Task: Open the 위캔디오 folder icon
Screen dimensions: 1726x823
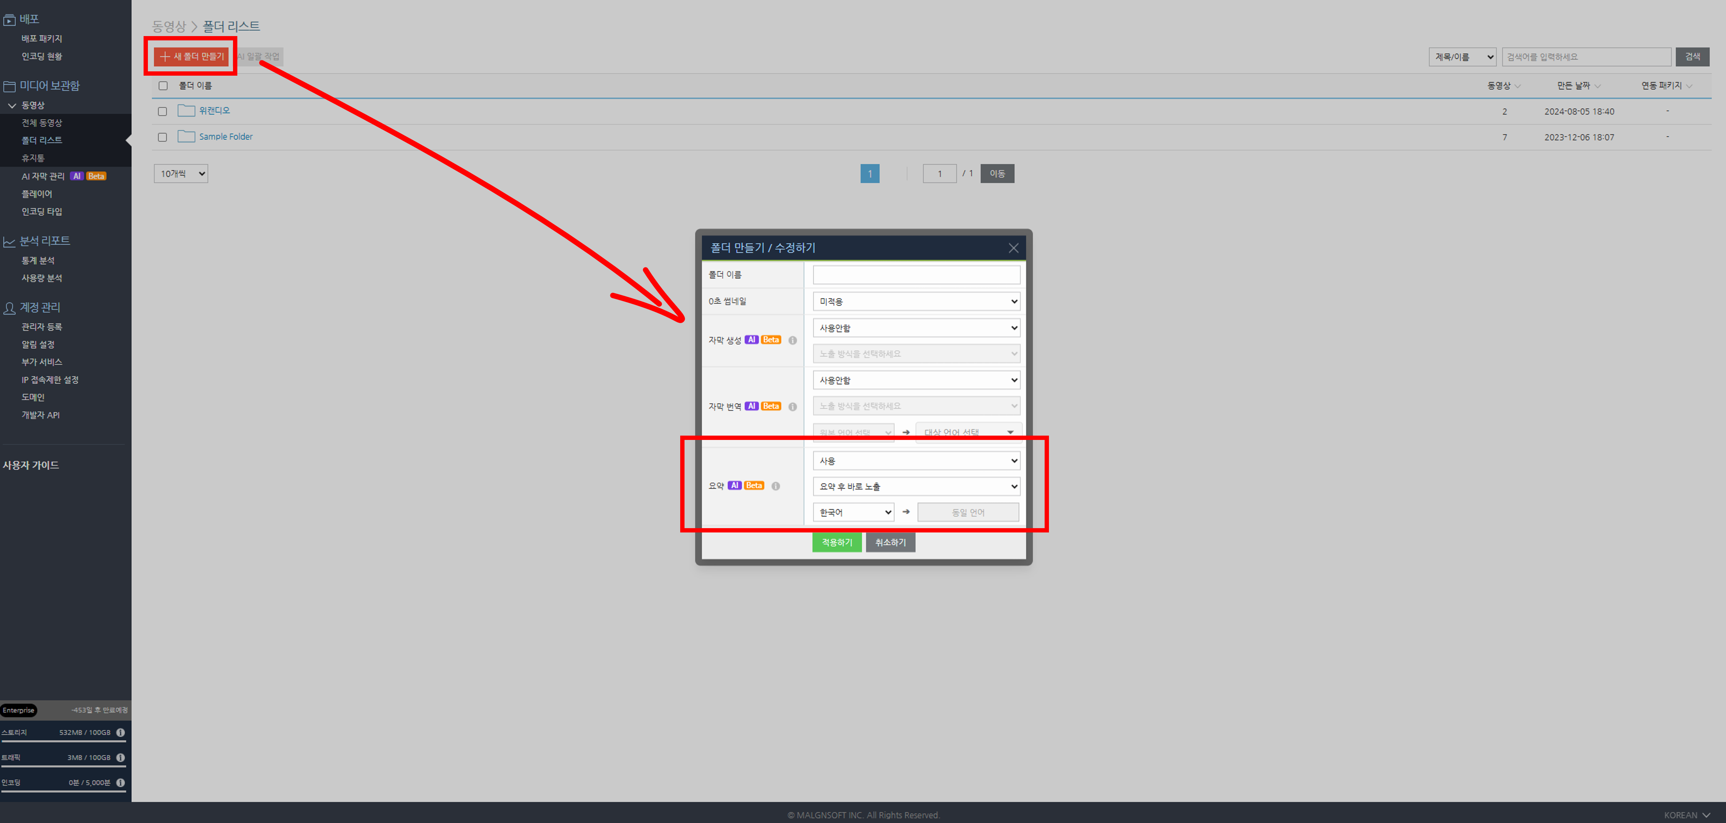Action: [x=186, y=111]
